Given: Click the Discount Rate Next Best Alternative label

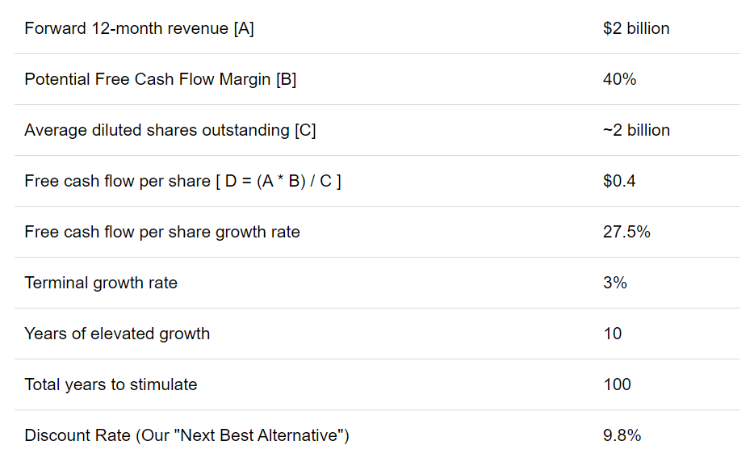Looking at the screenshot, I should (186, 435).
